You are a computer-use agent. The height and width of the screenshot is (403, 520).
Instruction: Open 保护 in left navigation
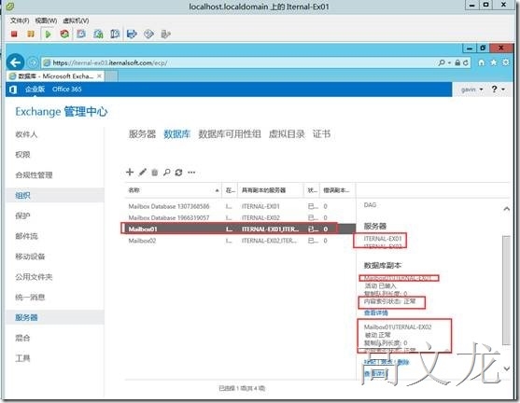[22, 215]
